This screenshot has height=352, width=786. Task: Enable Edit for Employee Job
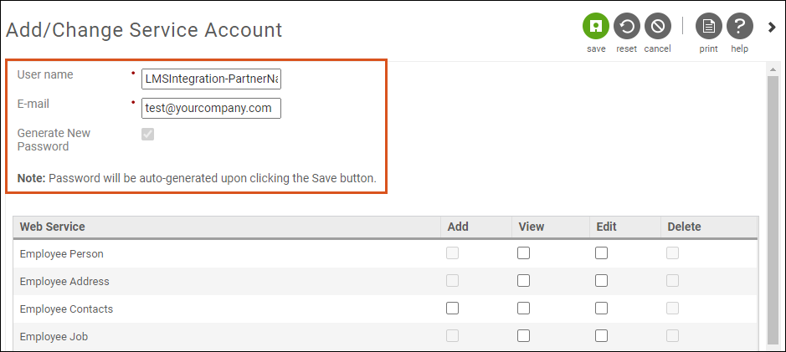601,336
